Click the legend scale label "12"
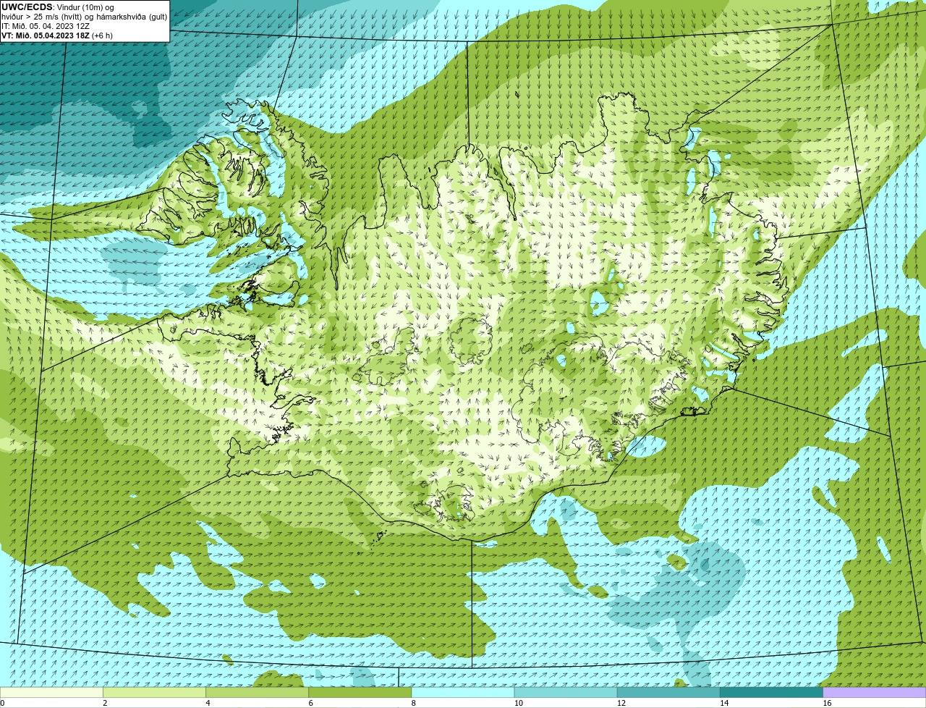Image resolution: width=926 pixels, height=708 pixels. click(621, 703)
